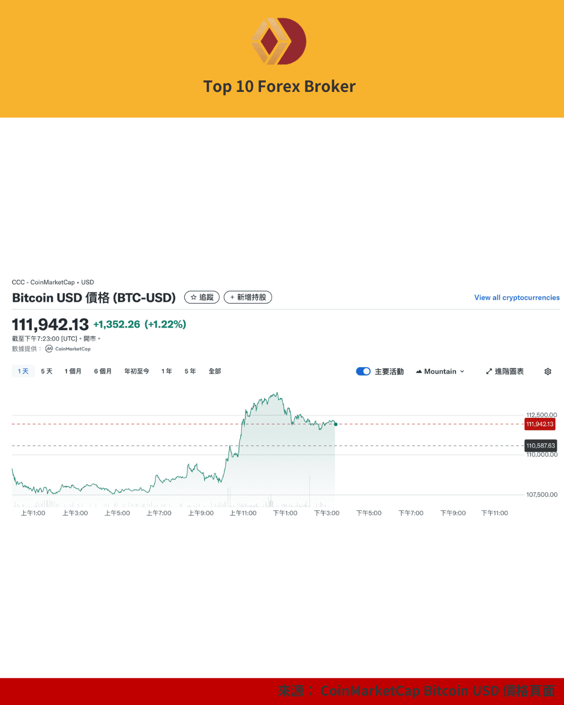Click the Mountain chart type icon
The image size is (564, 705).
point(419,371)
